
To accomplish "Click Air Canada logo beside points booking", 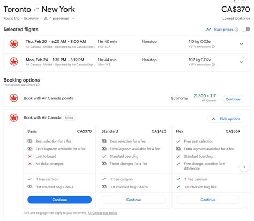I will [14, 98].
